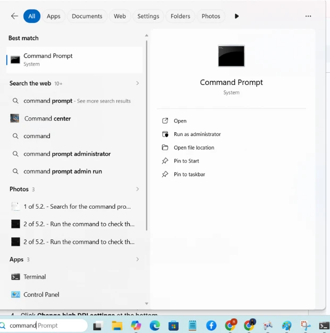Click the Open action's arrow-box icon
This screenshot has height=333, width=330.
165,121
